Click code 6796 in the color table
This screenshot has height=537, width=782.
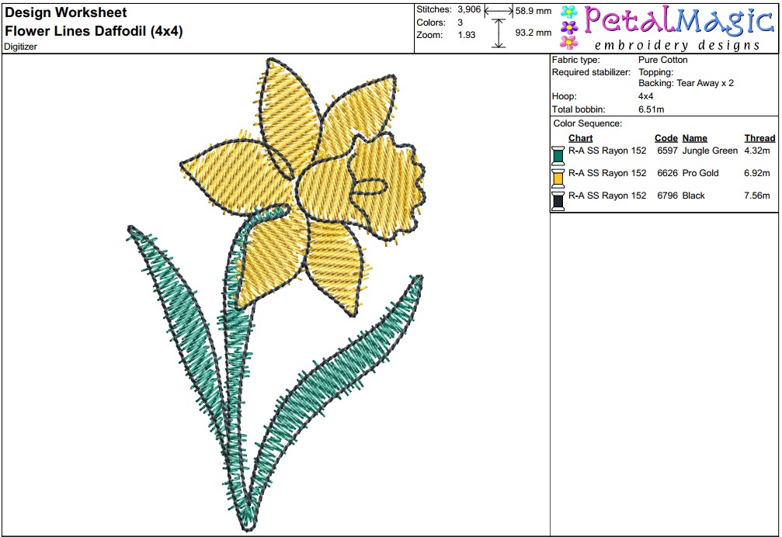pyautogui.click(x=667, y=196)
